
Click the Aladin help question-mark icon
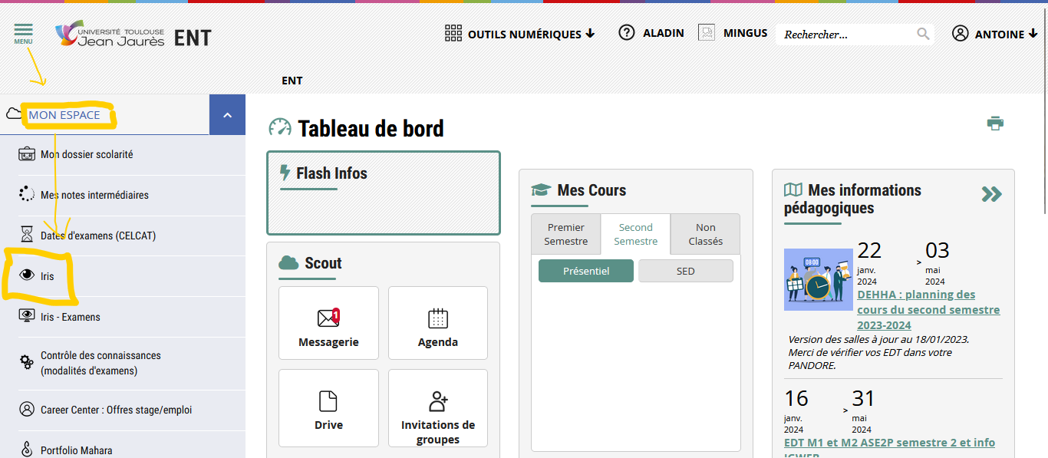click(627, 33)
